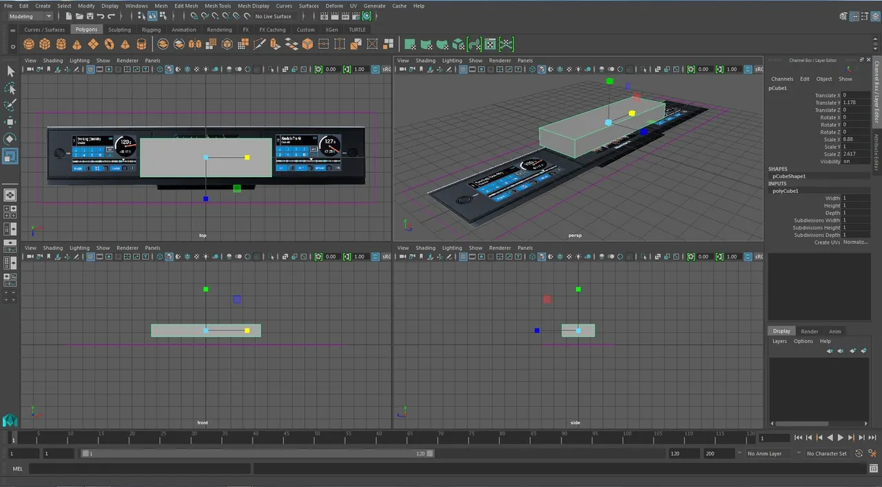Screen dimensions: 882x487
Task: Switch to the Sculpting shelf tab
Action: click(119, 30)
